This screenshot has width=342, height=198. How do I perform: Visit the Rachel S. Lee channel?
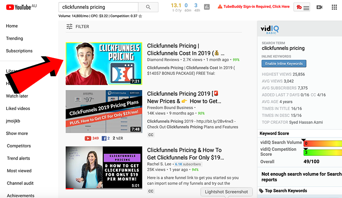pyautogui.click(x=160, y=164)
